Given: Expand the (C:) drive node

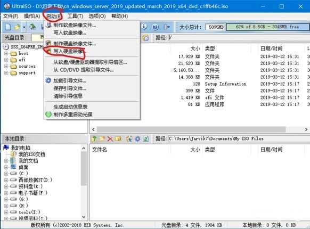Looking at the screenshot, I should pos(6,174).
